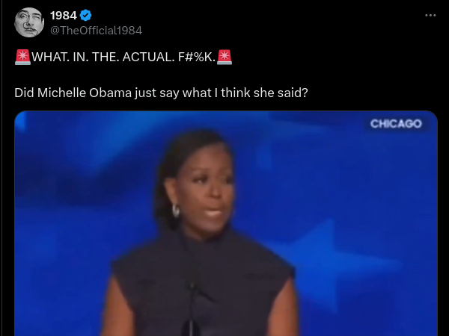Click the right siren emoji after F#%K
Screen dimensions: 449x336
click(224, 57)
